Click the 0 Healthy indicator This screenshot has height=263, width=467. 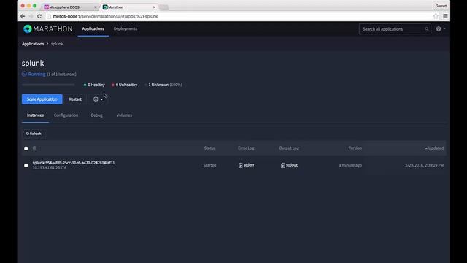pyautogui.click(x=94, y=85)
